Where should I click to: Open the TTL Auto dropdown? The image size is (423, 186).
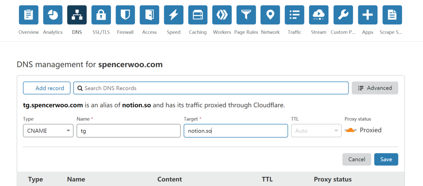click(316, 131)
